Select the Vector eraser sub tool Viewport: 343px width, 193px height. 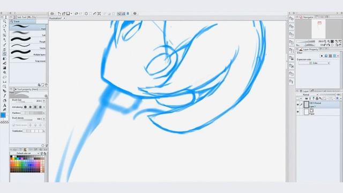(x=27, y=47)
